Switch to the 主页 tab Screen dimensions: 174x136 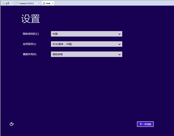(x=8, y=3)
